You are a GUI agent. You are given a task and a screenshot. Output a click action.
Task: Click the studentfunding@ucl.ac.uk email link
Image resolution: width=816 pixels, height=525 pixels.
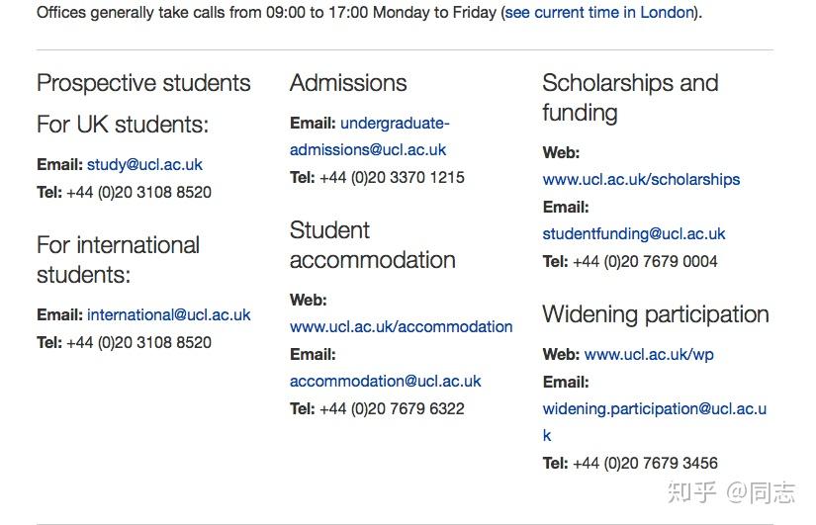click(x=633, y=234)
